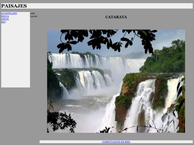Go to the NIEVE page
The height and width of the screenshot is (145, 194).
pyautogui.click(x=5, y=19)
